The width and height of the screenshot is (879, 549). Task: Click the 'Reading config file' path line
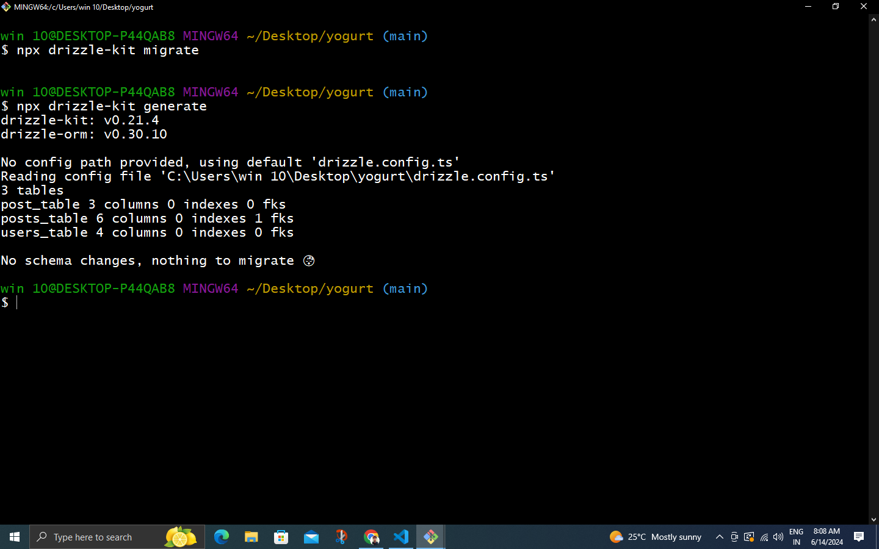(278, 176)
